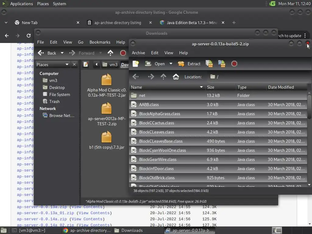Image resolution: width=312 pixels, height=234 pixels.
Task: Select BlockOldBrick.class file
Action: pyautogui.click(x=218, y=178)
